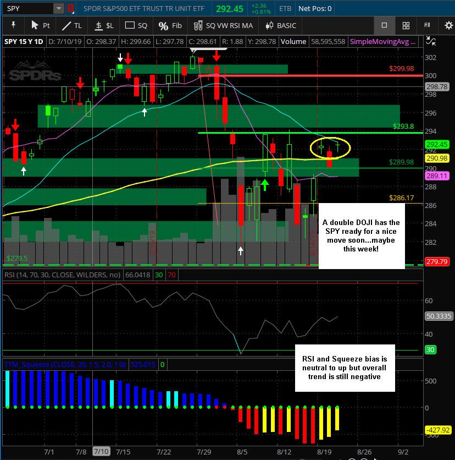Expand the SPY symbol dropdown arrow
455x460 pixels.
59,8
